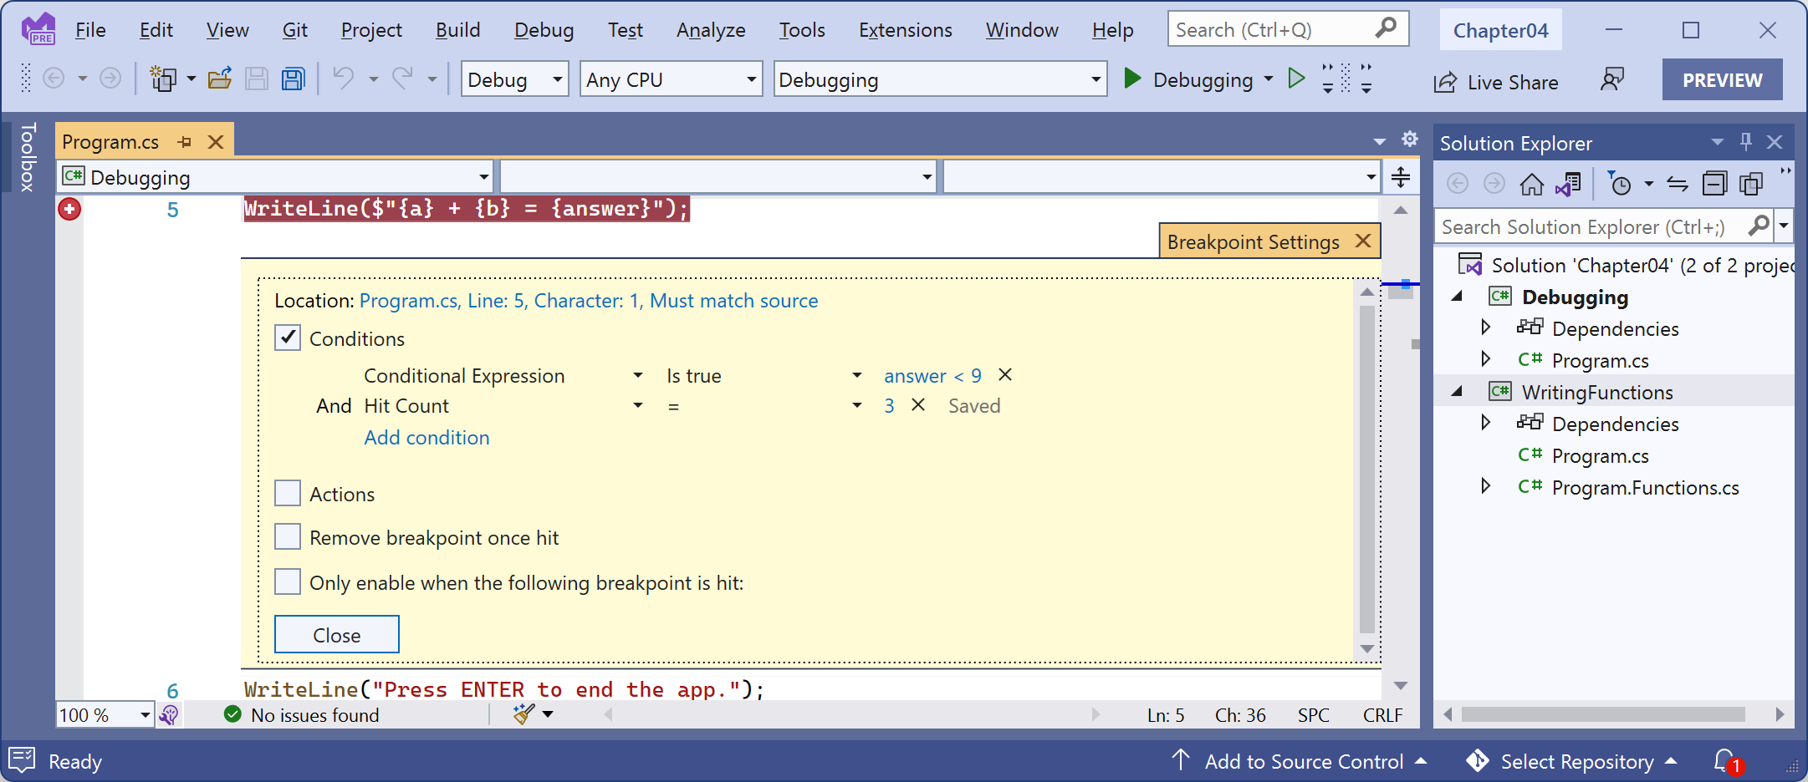
Task: Click the Pending Changes Filter clock icon
Action: tap(1620, 183)
